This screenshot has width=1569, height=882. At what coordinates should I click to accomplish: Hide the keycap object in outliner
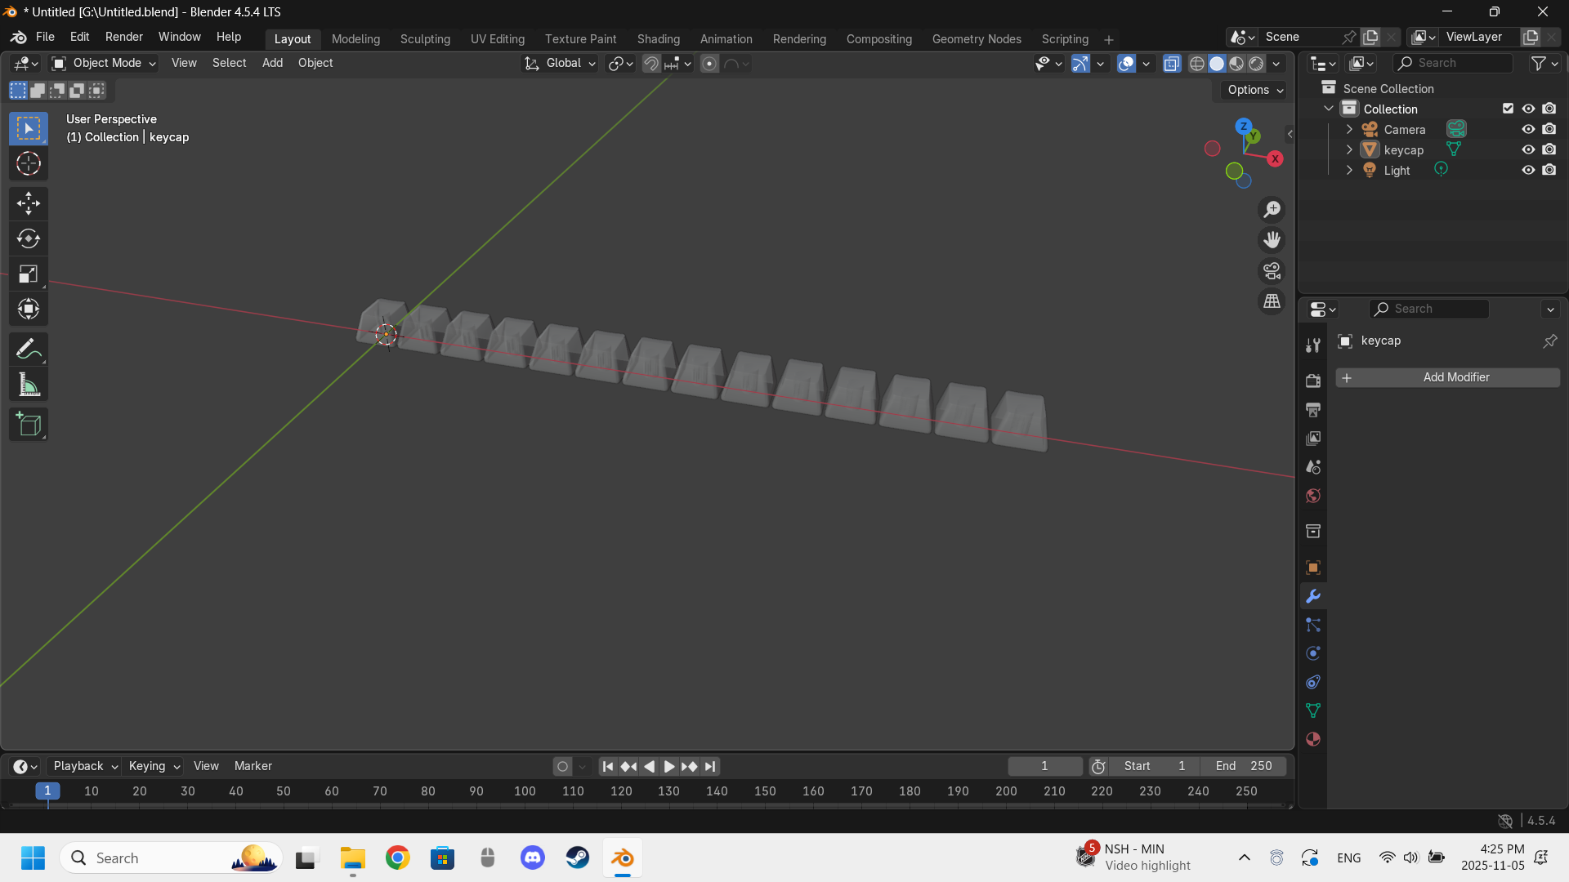pyautogui.click(x=1528, y=149)
